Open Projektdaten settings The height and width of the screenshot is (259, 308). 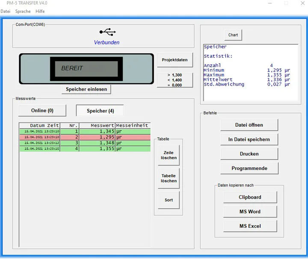175,60
